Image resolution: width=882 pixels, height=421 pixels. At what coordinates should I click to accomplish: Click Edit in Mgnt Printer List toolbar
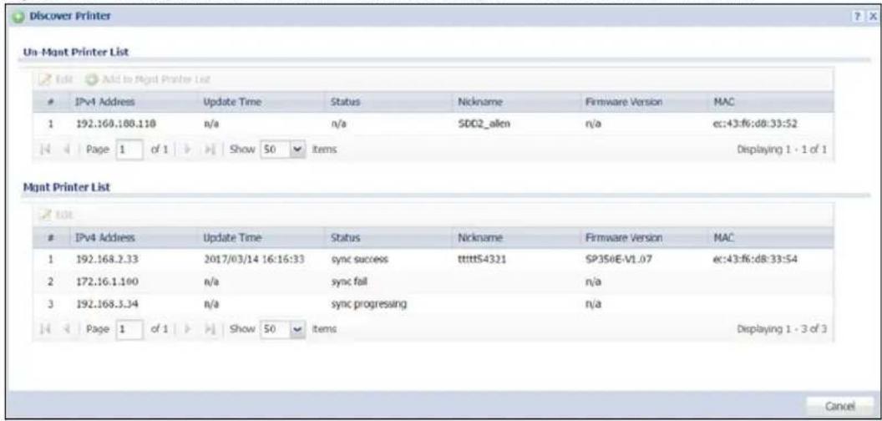pyautogui.click(x=56, y=215)
